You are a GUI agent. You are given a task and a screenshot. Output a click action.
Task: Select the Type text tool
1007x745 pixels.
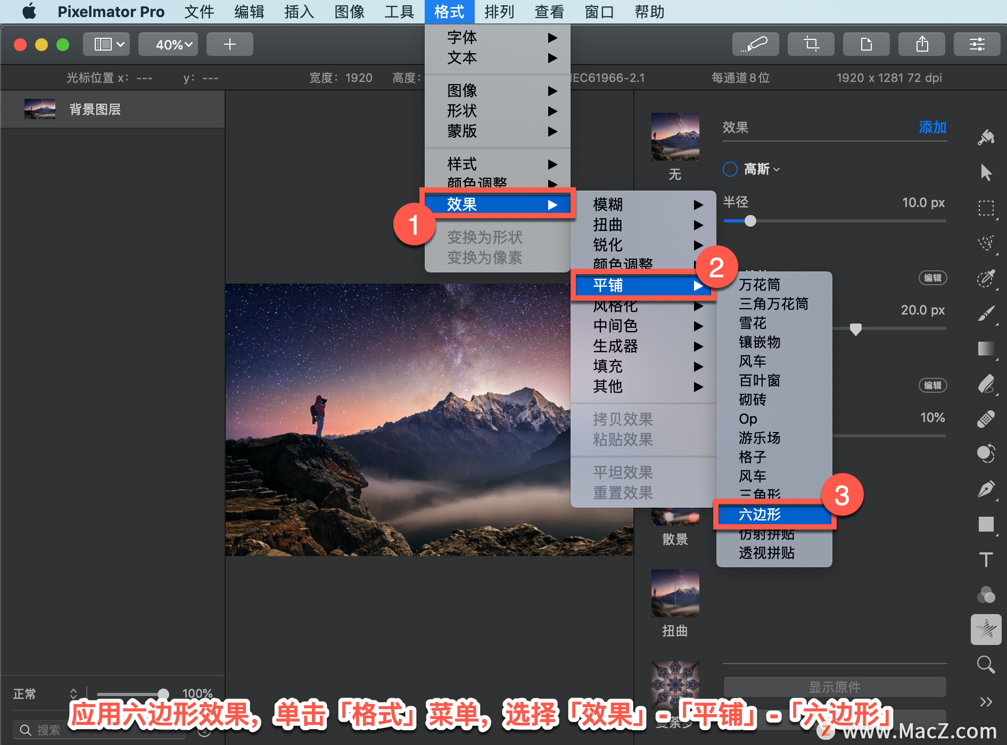986,559
